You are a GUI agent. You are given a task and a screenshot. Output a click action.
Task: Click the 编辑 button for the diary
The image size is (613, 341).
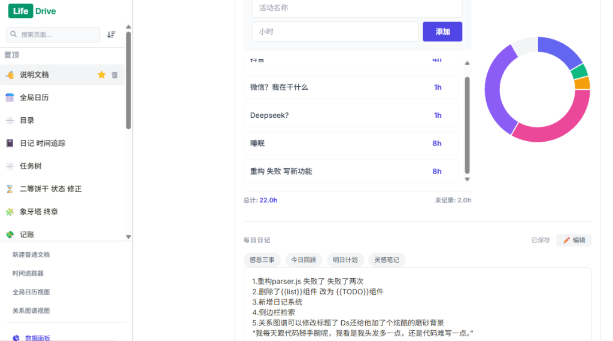pyautogui.click(x=573, y=240)
